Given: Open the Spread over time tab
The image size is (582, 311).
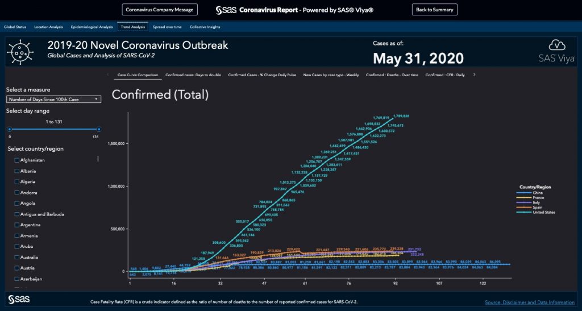Looking at the screenshot, I should click(x=168, y=27).
